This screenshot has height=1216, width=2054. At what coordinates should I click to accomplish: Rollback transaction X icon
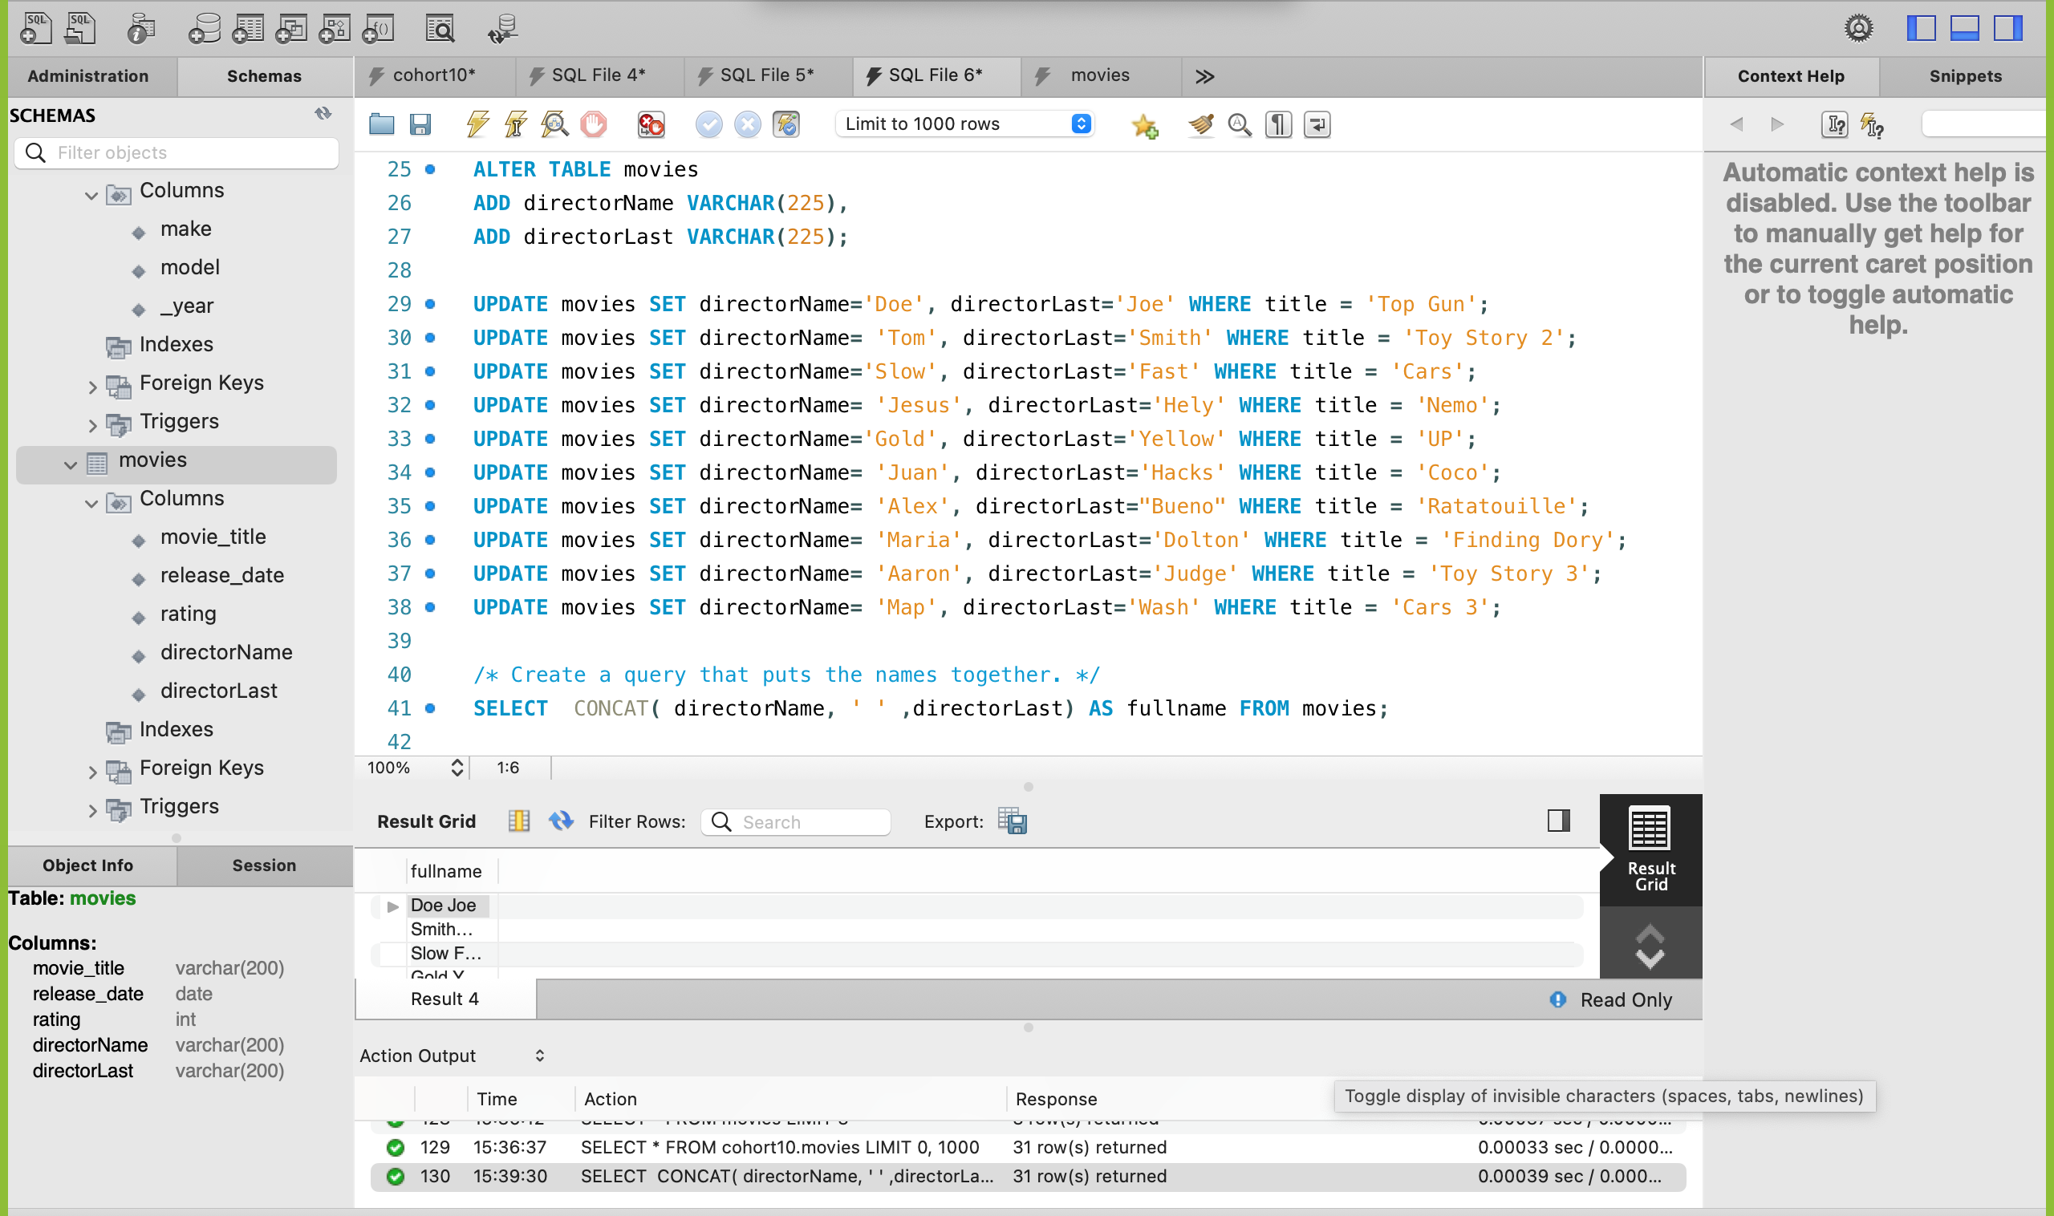click(x=748, y=124)
